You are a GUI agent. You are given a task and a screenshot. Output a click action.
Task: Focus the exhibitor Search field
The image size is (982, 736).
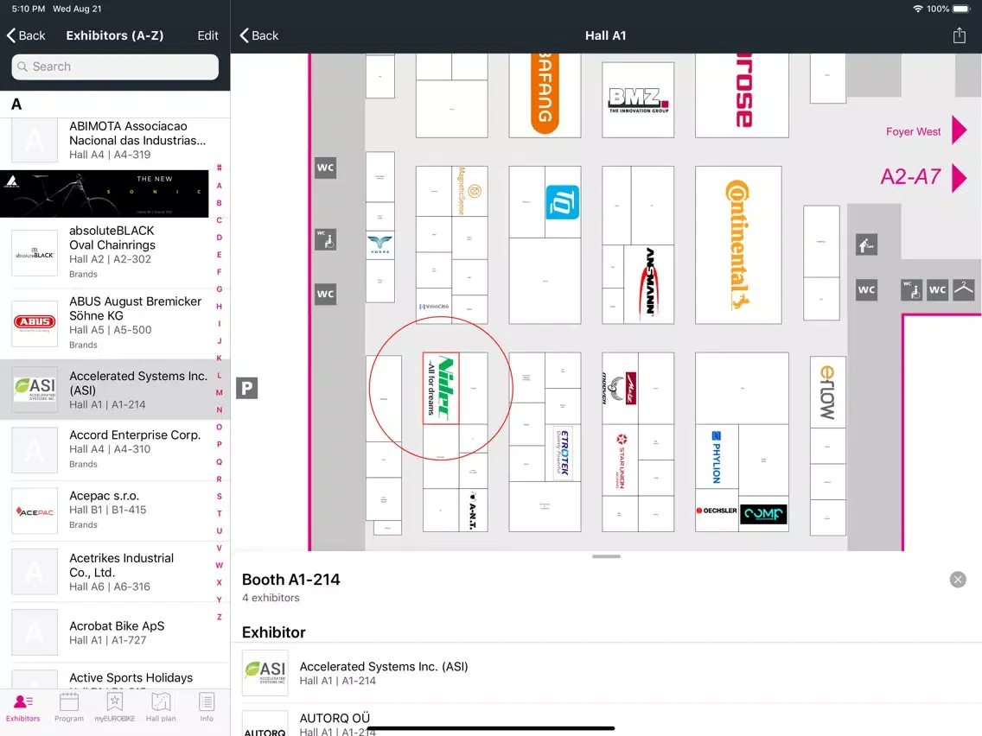(x=115, y=67)
